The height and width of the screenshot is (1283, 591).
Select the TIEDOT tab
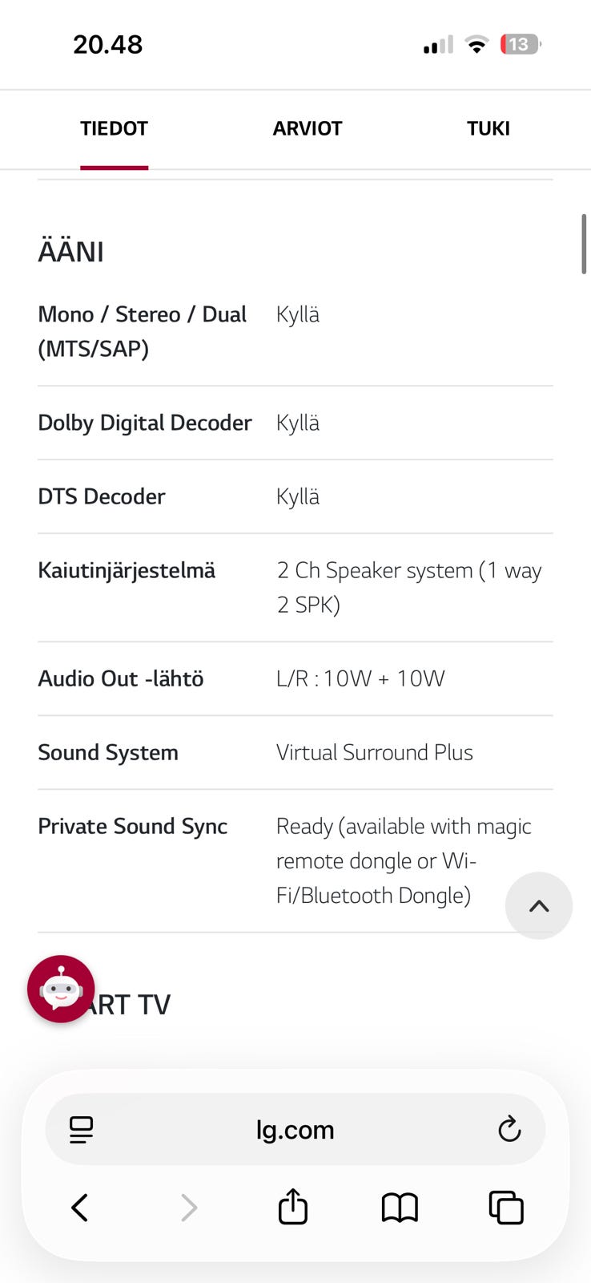[114, 128]
